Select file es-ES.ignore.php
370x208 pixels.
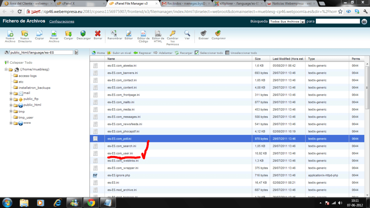[119, 175]
